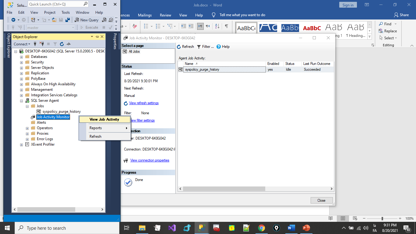Click the Navigate Backward arrow in SSMS toolbar

[13, 20]
